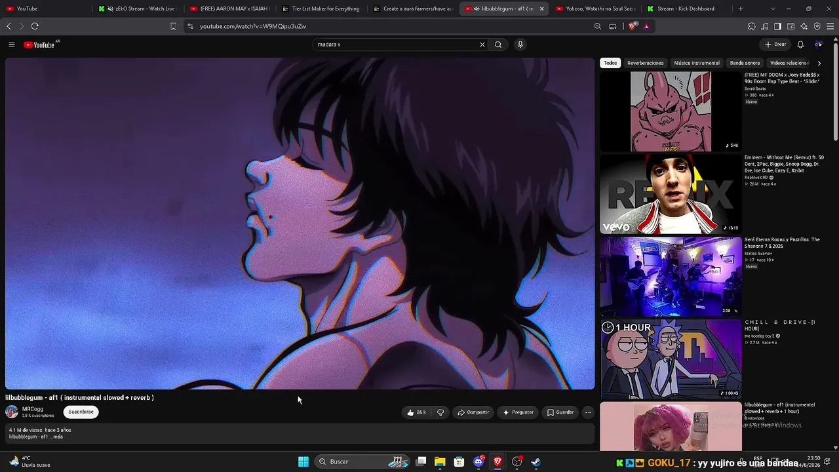Go forward with the browser forward arrow
The image size is (839, 472).
pos(21,26)
